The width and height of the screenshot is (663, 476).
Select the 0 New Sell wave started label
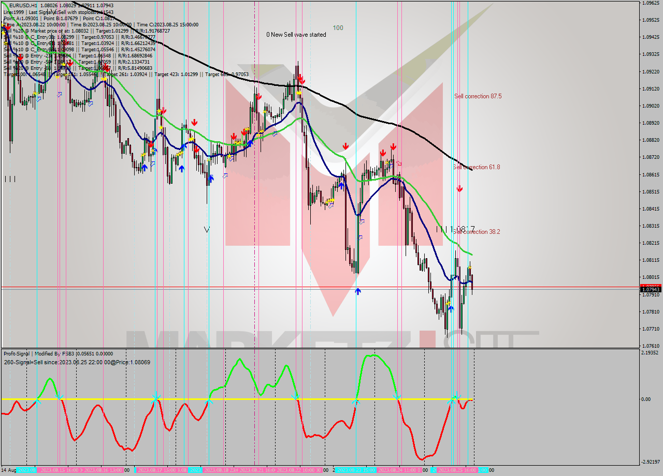click(296, 35)
